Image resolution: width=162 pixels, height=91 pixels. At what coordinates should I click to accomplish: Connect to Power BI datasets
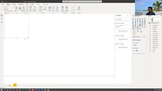(x=23, y=9)
